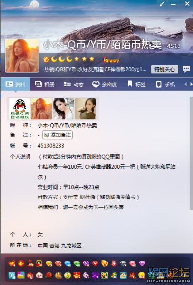Open the 标签 tags tab
Image resolution: width=193 pixels, height=285 pixels.
136,84
